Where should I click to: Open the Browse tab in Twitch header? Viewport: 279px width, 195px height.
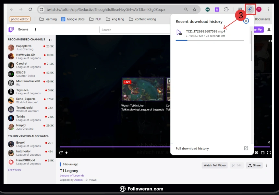coord(23,30)
